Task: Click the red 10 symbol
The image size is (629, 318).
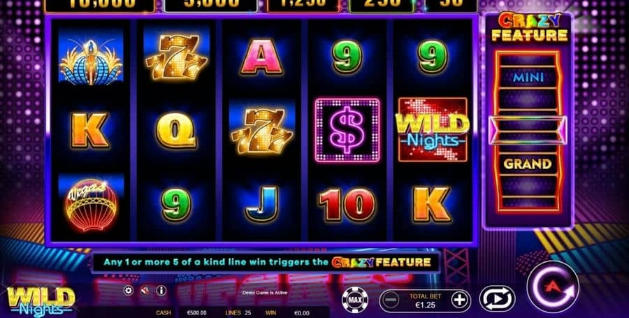Action: (347, 205)
